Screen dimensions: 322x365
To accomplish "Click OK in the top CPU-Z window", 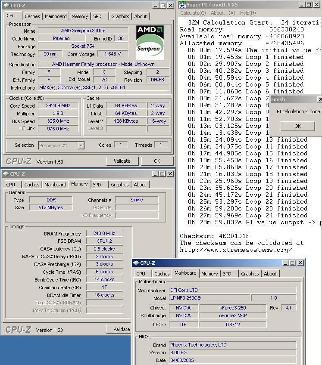I will 157,161.
